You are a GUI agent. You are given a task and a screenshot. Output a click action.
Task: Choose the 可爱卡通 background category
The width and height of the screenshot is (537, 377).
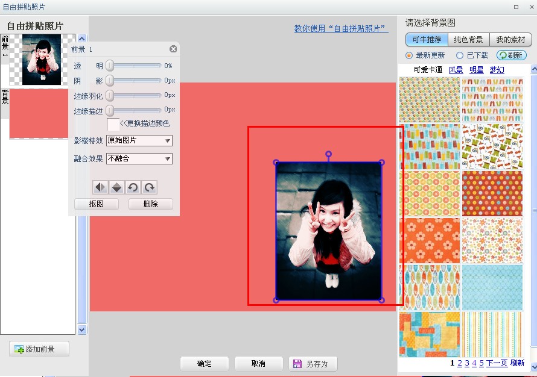point(428,70)
